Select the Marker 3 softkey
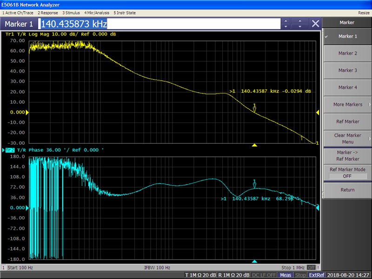Screen dimensions: 372x279 click(x=347, y=71)
